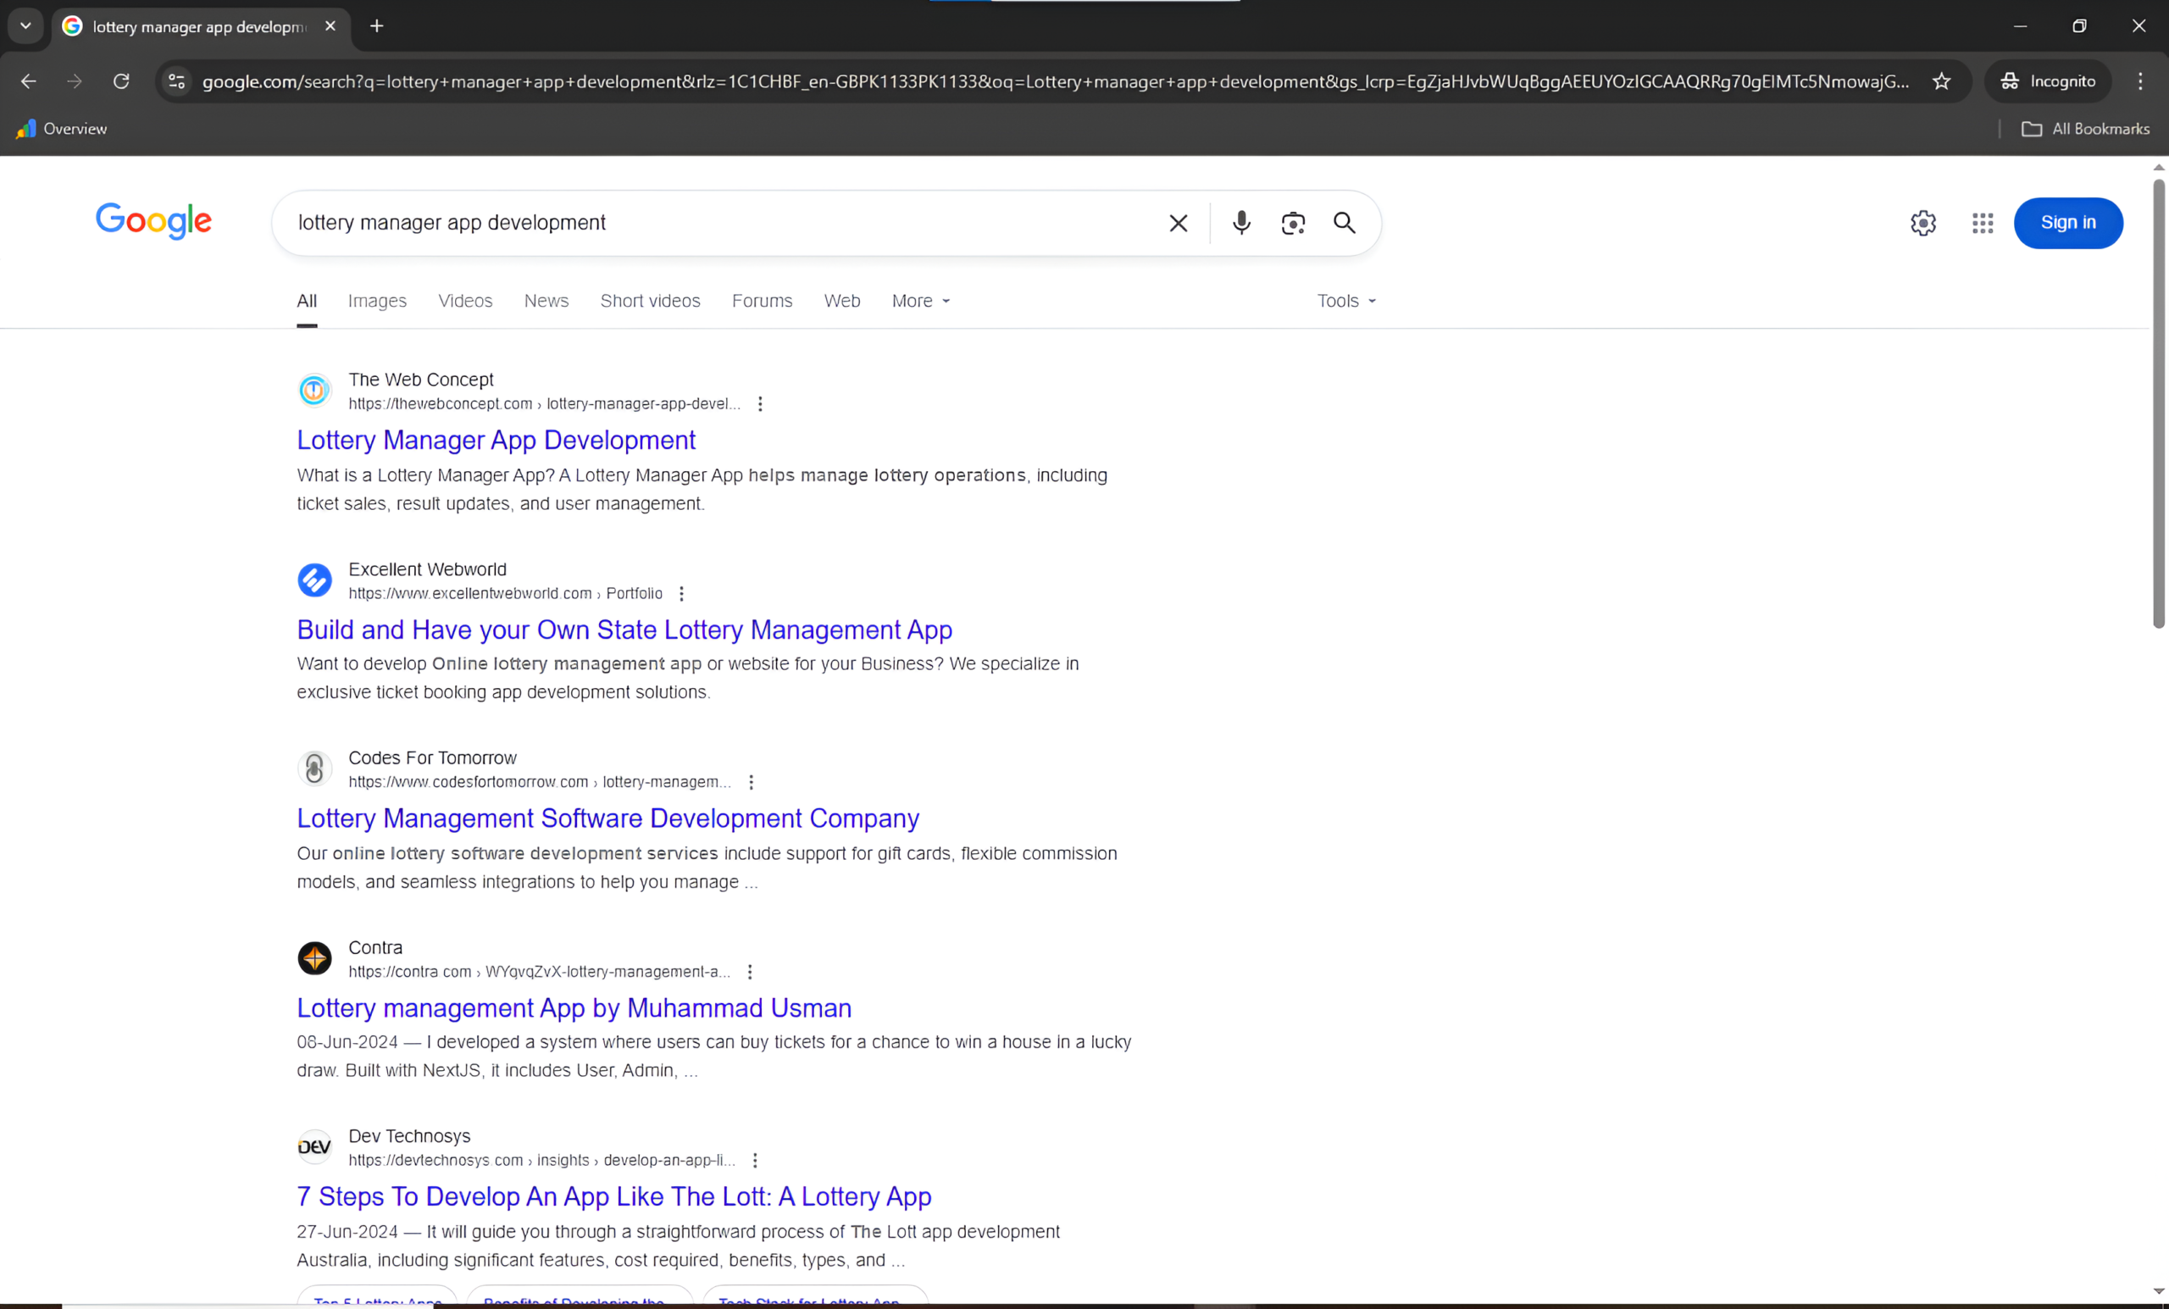Viewport: 2169px width, 1309px height.
Task: Expand the Tools dropdown
Action: pyautogui.click(x=1346, y=301)
